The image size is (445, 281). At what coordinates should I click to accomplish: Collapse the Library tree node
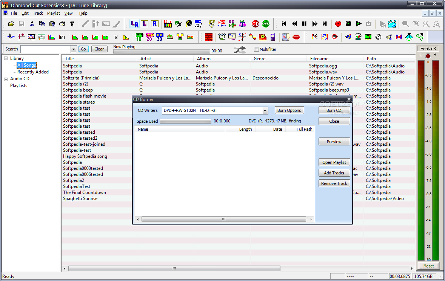6,58
